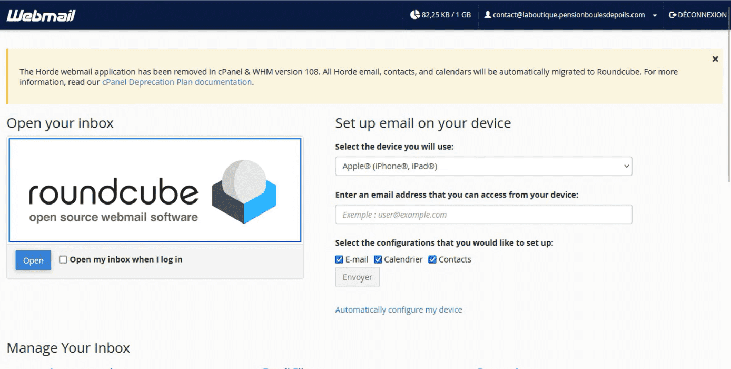This screenshot has height=369, width=731.
Task: Uncheck the Calendrier checkbox
Action: (378, 259)
